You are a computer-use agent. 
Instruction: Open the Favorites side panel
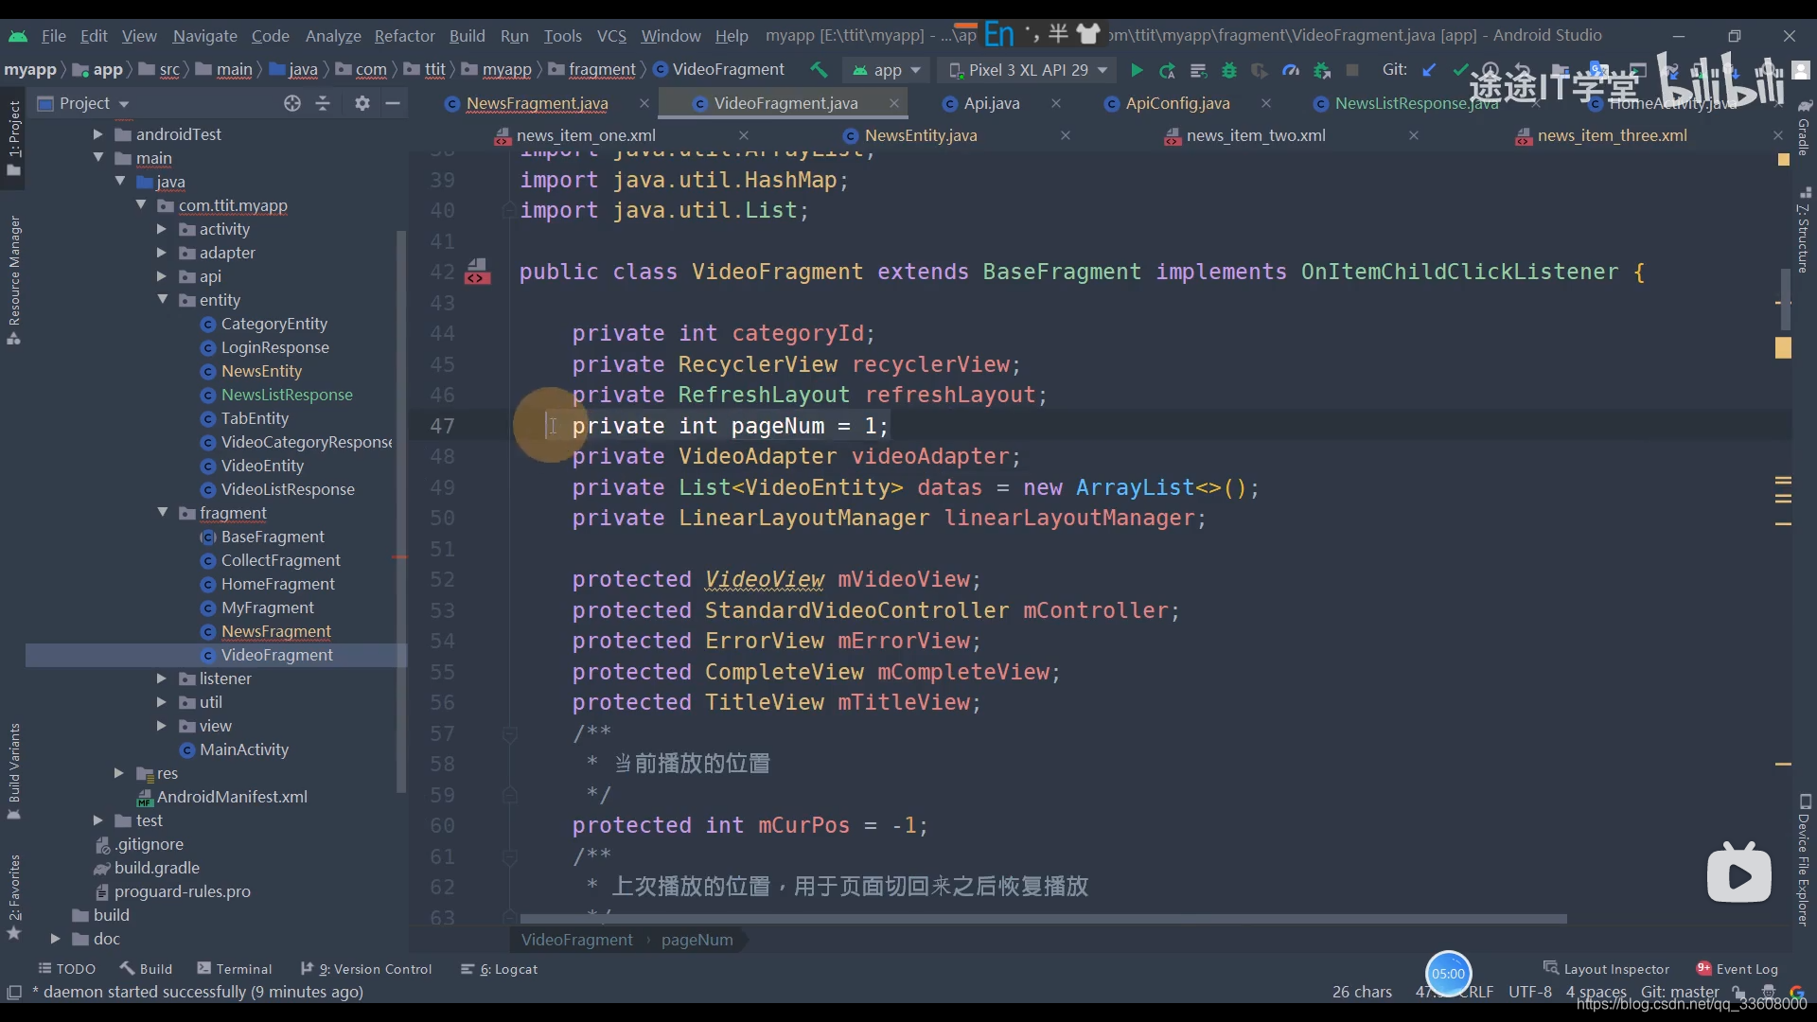13,896
